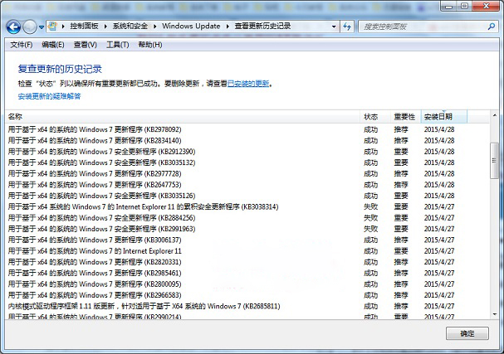
Task: Open the 工具(T) menu
Action: click(x=118, y=45)
